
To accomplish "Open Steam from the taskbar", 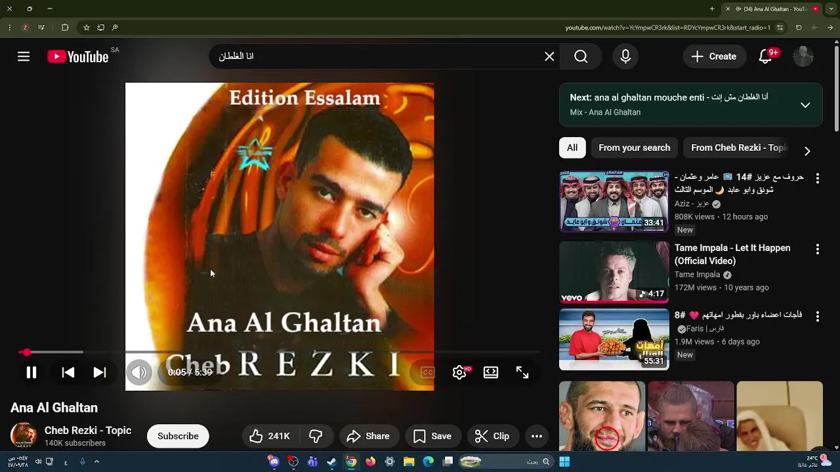I will tap(332, 462).
